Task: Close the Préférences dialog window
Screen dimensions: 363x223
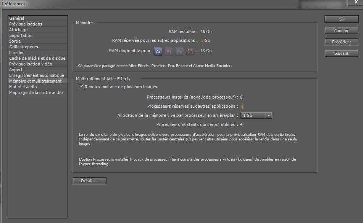Action: click(x=356, y=2)
